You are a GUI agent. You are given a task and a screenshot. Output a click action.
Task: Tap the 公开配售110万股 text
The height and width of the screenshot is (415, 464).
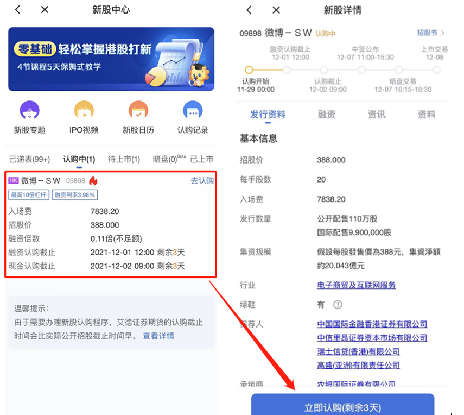(x=347, y=218)
